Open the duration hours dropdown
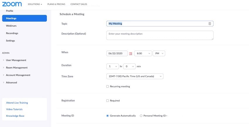Viewport: 249px width, 127px height. pos(112,66)
